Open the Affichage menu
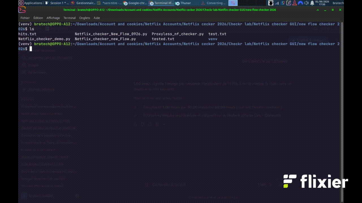Viewport: 362px width, 203px height. tap(53, 18)
